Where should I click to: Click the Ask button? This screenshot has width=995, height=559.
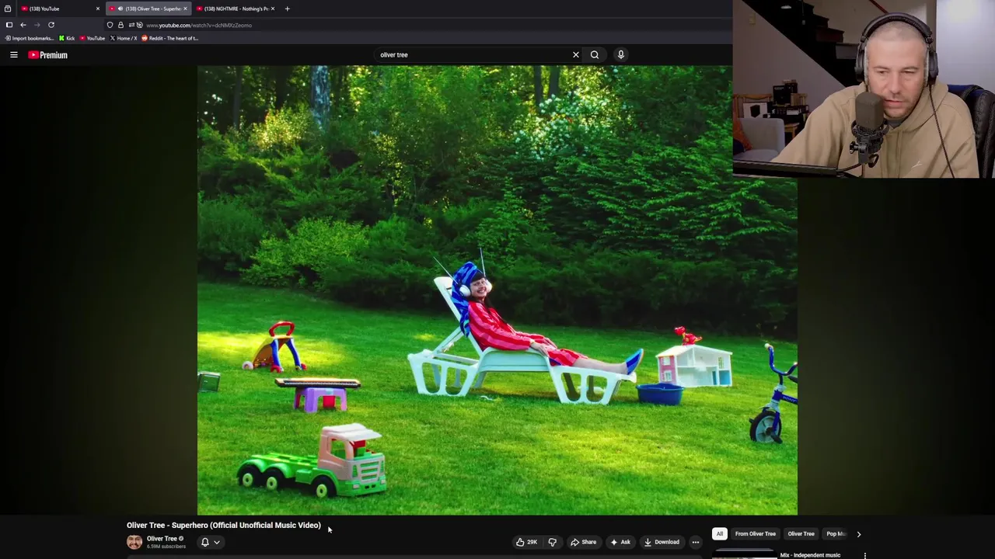620,542
